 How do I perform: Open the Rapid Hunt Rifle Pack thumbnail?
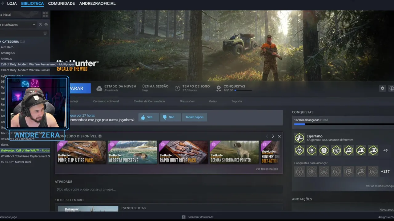tap(183, 152)
